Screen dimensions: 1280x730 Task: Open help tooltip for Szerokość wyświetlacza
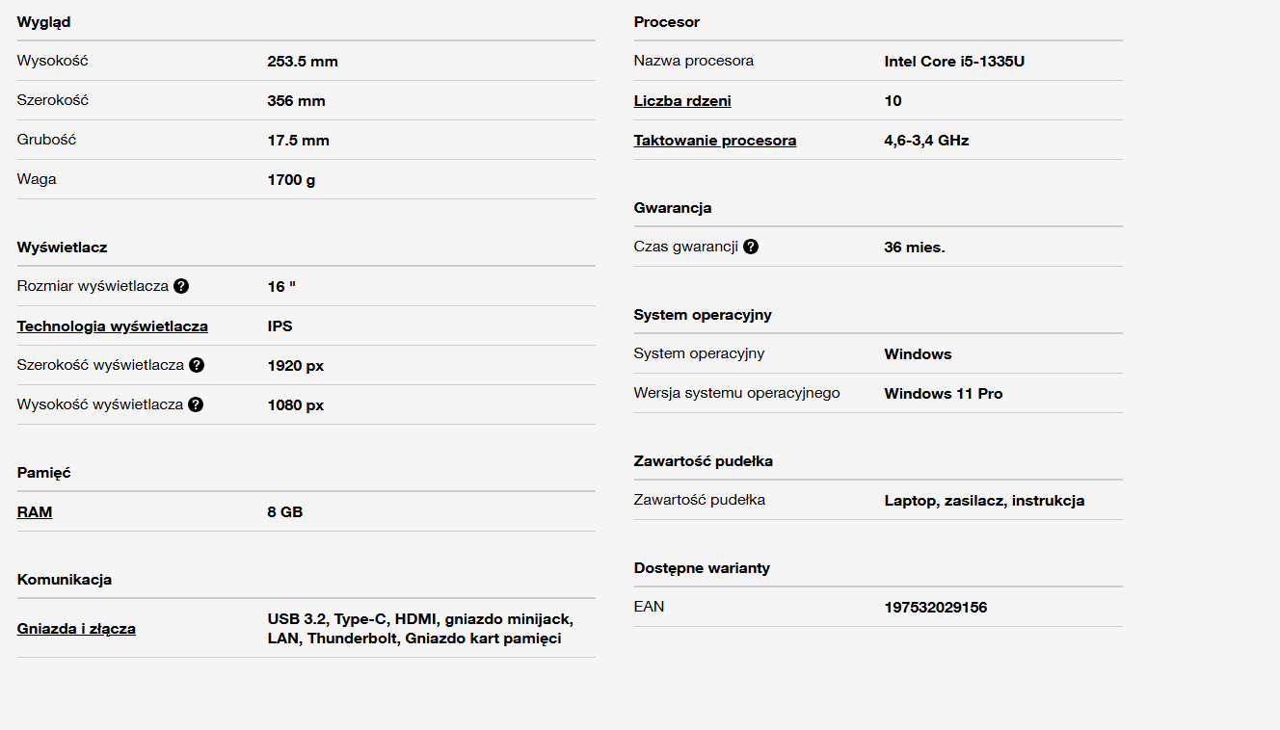197,365
